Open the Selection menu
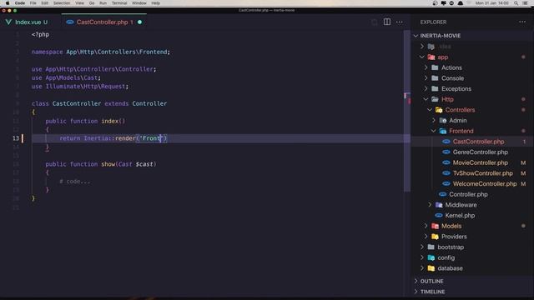Image resolution: width=534 pixels, height=300 pixels. pyautogui.click(x=62, y=3)
